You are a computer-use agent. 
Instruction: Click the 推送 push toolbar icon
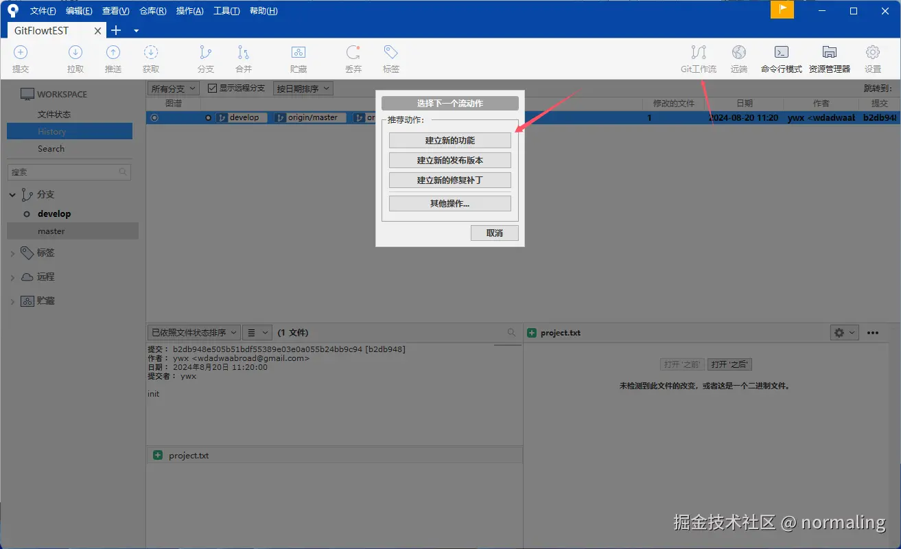click(113, 53)
